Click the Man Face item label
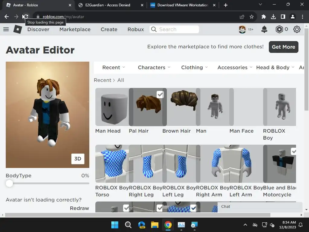Image resolution: width=309 pixels, height=232 pixels. click(242, 131)
